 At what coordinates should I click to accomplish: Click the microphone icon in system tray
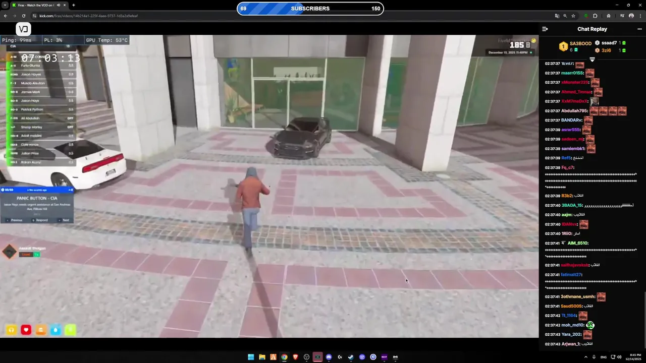[594, 357]
